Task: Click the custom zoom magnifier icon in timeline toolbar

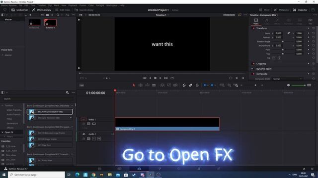Action: click(x=236, y=85)
